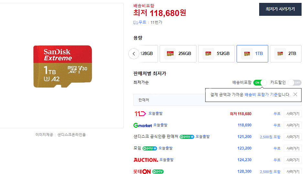Click the delivery truck icon near 무료

tap(136, 23)
